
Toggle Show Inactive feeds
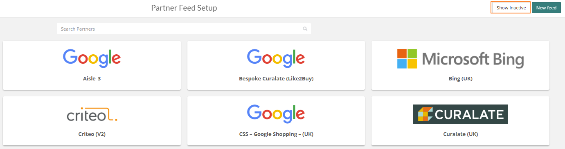511,8
